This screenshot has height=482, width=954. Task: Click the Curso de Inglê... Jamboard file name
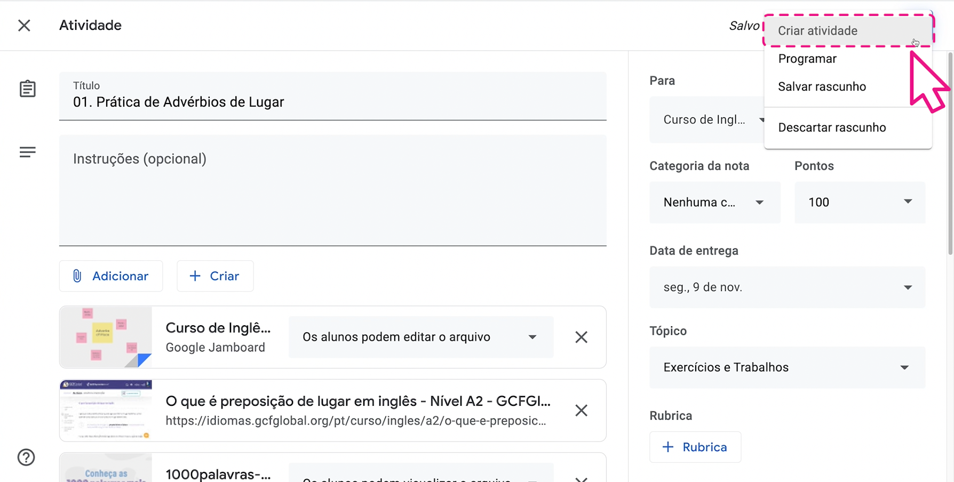(218, 328)
